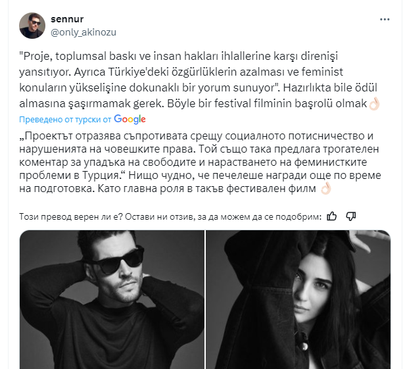The width and height of the screenshot is (403, 369).
Task: Open the three-dot more options menu
Action: [x=385, y=20]
